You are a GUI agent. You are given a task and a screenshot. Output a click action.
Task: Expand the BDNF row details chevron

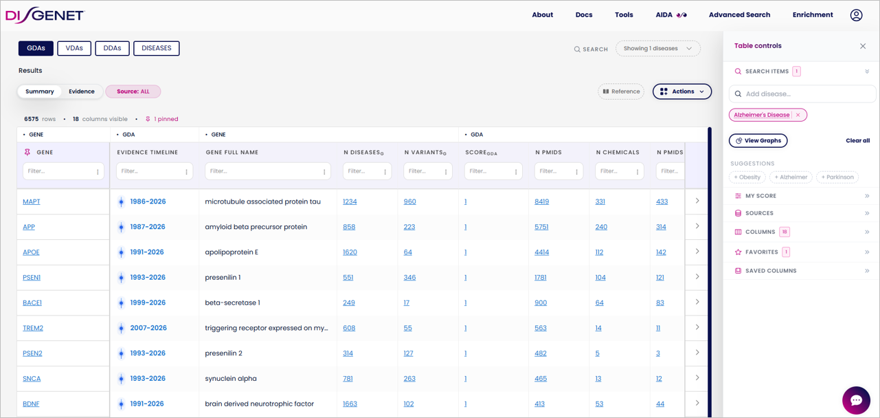coord(697,403)
